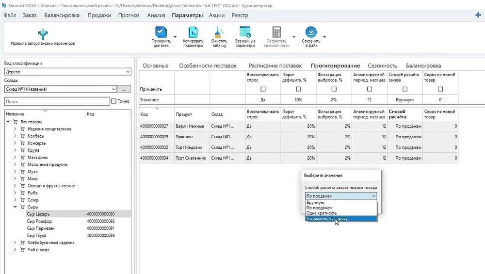Viewport: 485px width, 274px height.
Task: Click the Копировать параметры icon
Action: coord(193,32)
